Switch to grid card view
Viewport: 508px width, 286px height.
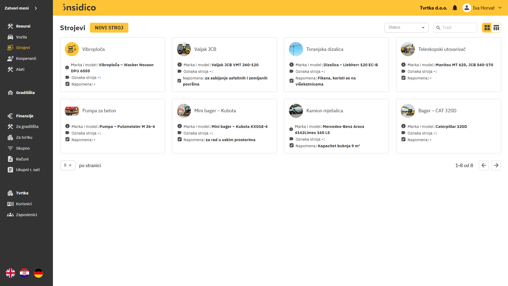click(x=487, y=28)
